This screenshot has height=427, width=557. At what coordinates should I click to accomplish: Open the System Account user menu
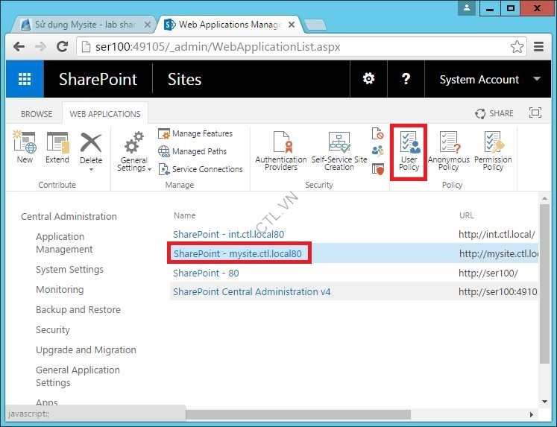coord(489,80)
